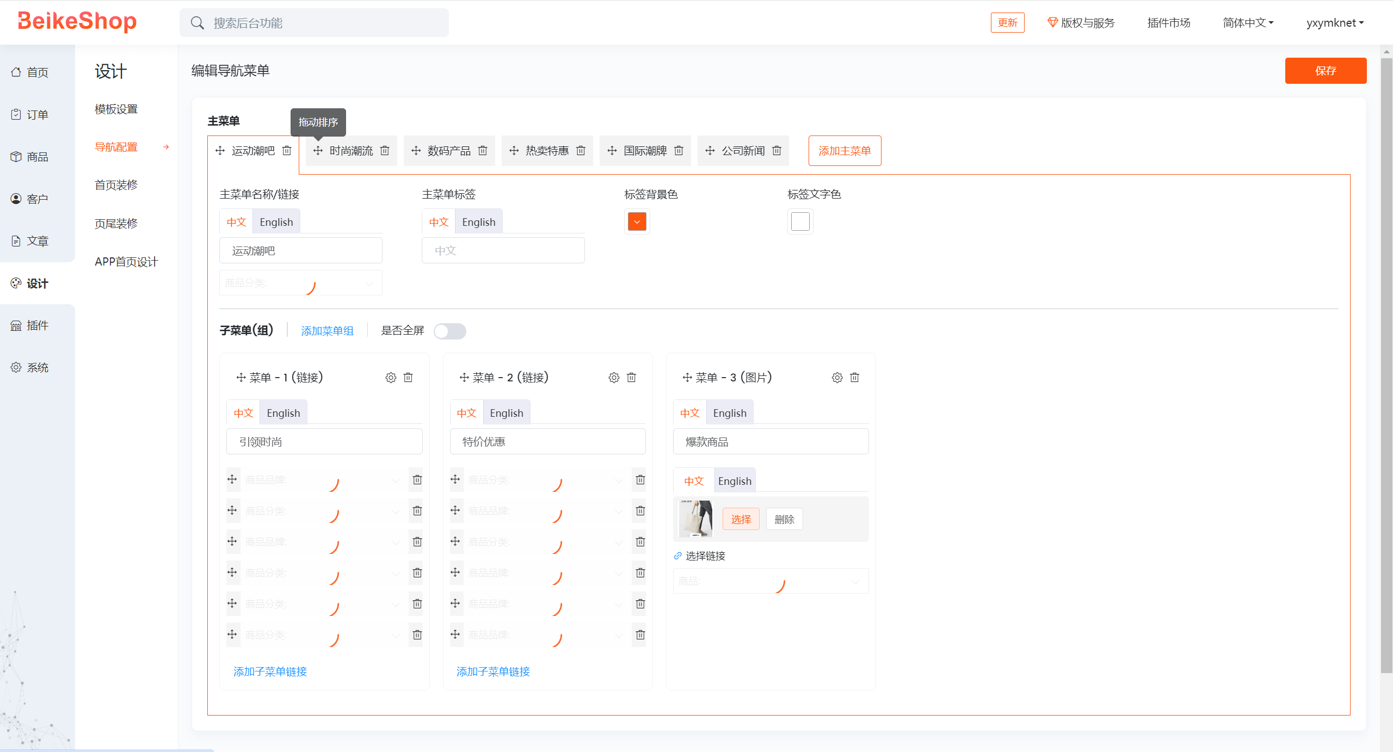This screenshot has width=1393, height=752.
Task: Open first link dropdown in 菜单 - 1
Action: tap(324, 480)
